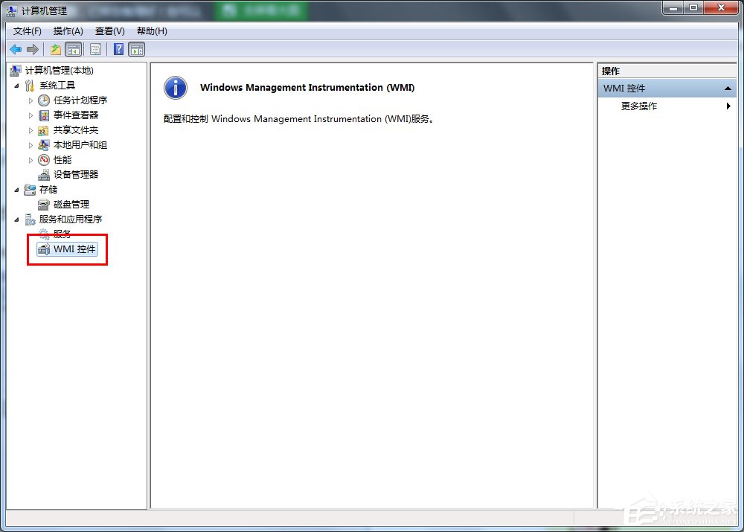This screenshot has width=744, height=532.
Task: Collapse the 系统工具 tree branch
Action: (x=18, y=85)
